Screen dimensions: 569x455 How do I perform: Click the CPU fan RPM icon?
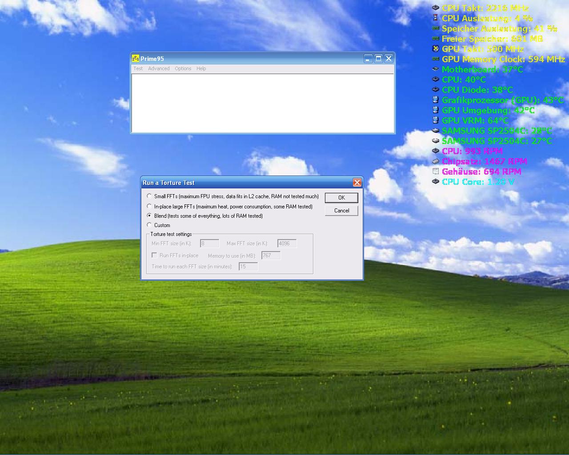(x=436, y=151)
